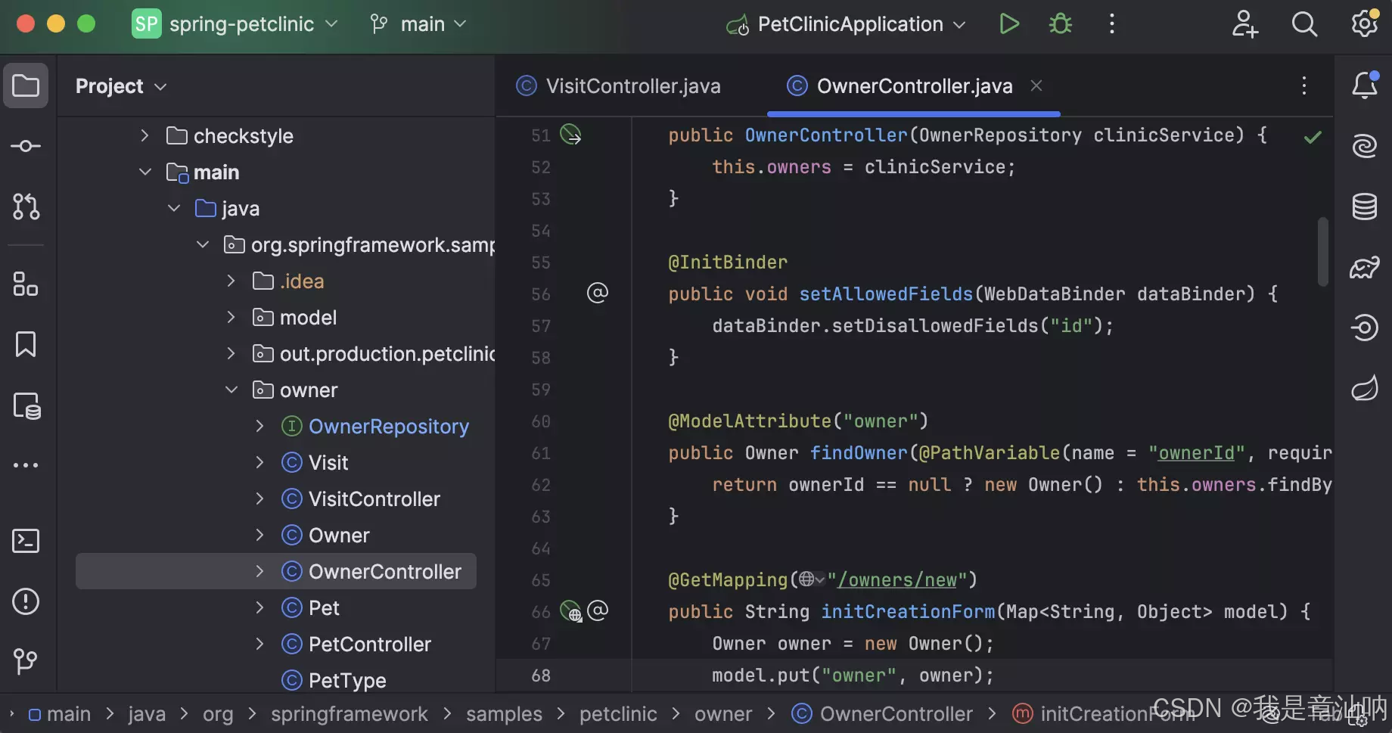Click line number 68 in gutter
The width and height of the screenshot is (1392, 733).
pos(541,676)
